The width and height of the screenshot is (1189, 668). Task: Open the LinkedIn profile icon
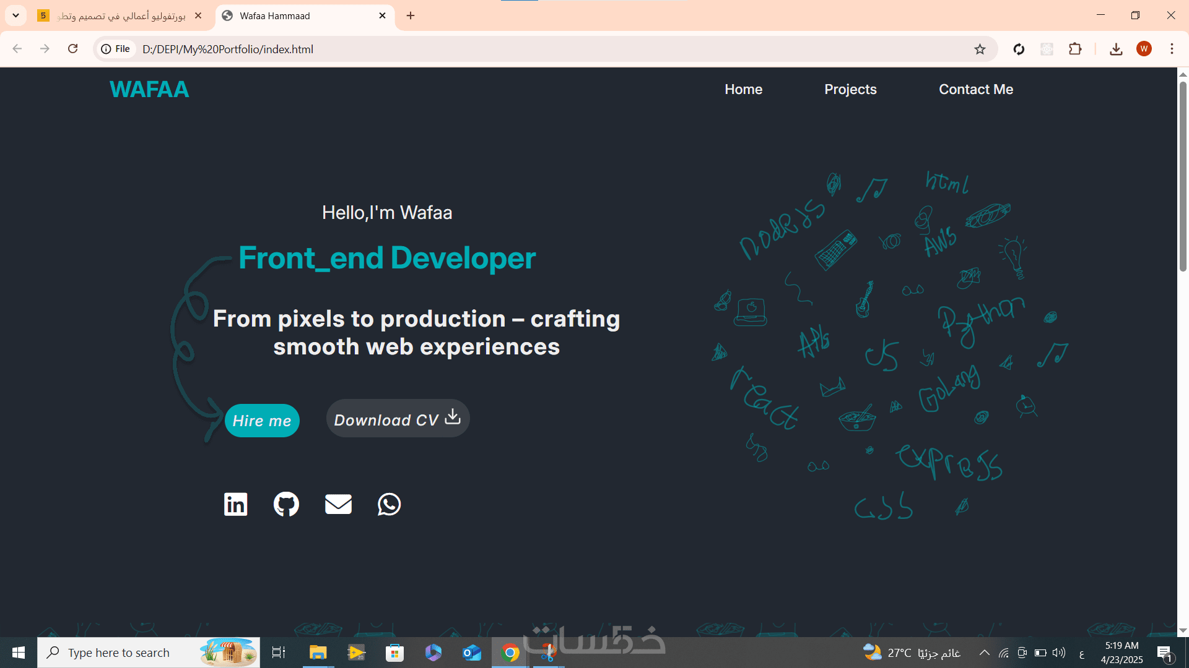pyautogui.click(x=235, y=504)
